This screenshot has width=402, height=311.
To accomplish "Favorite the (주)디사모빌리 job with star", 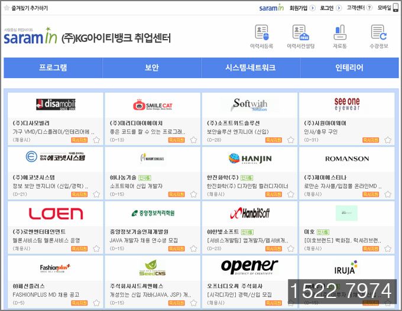I will point(96,140).
